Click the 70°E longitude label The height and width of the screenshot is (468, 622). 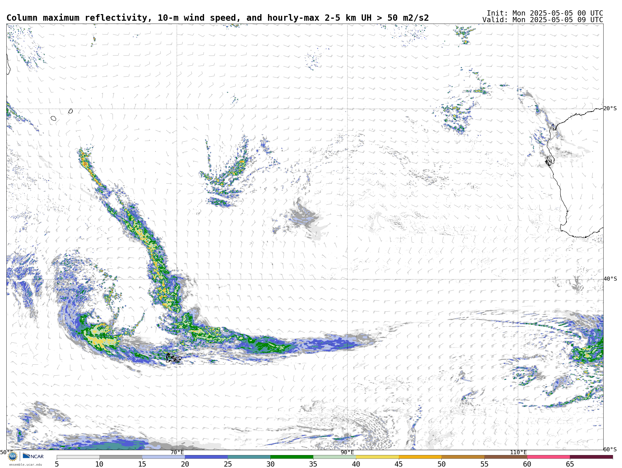point(177,452)
